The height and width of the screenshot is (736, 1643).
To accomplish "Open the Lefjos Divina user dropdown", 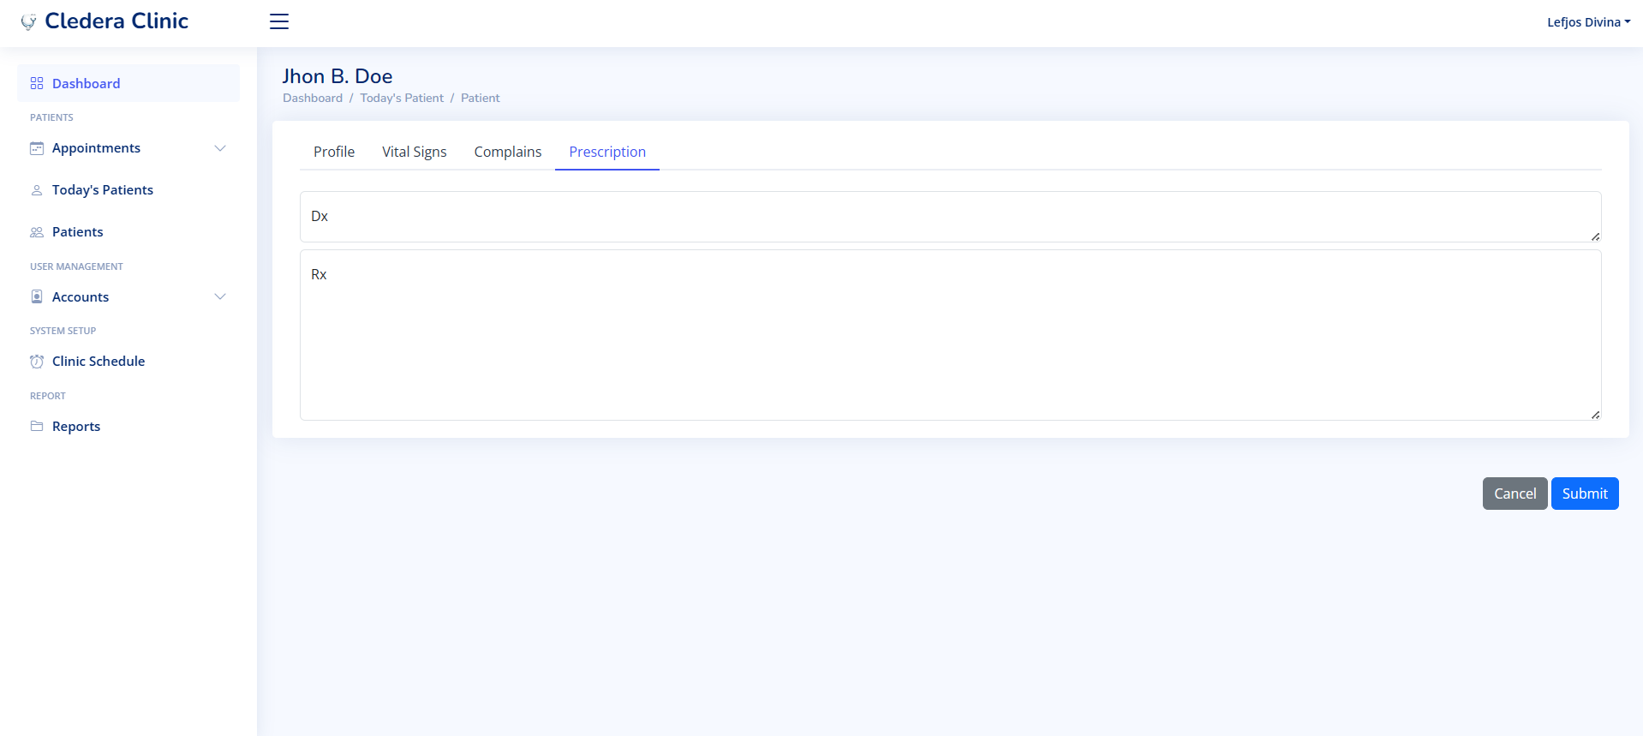I will [x=1587, y=22].
